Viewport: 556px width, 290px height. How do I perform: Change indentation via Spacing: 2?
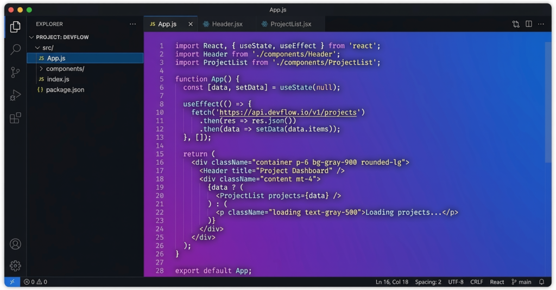point(428,282)
